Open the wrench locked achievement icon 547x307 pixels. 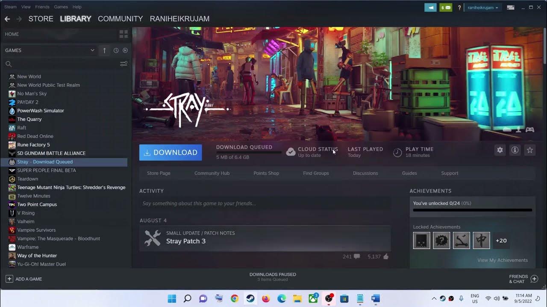coord(462,240)
